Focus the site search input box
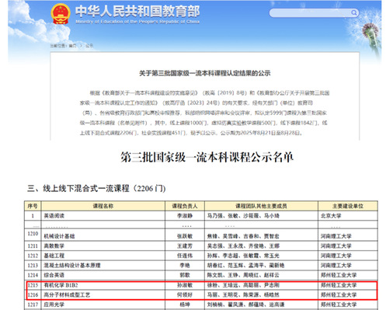The width and height of the screenshot is (386, 310). 314,13
